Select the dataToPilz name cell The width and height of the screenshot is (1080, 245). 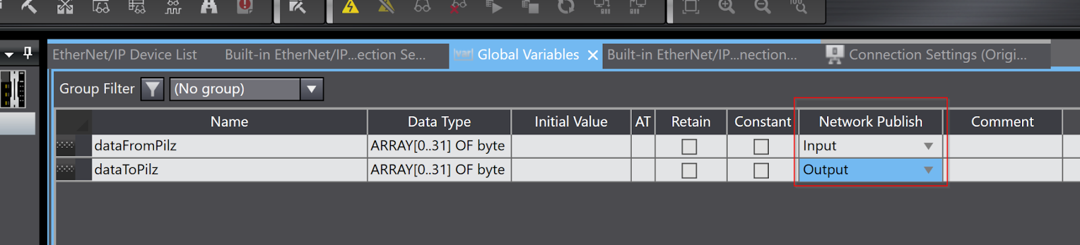230,169
